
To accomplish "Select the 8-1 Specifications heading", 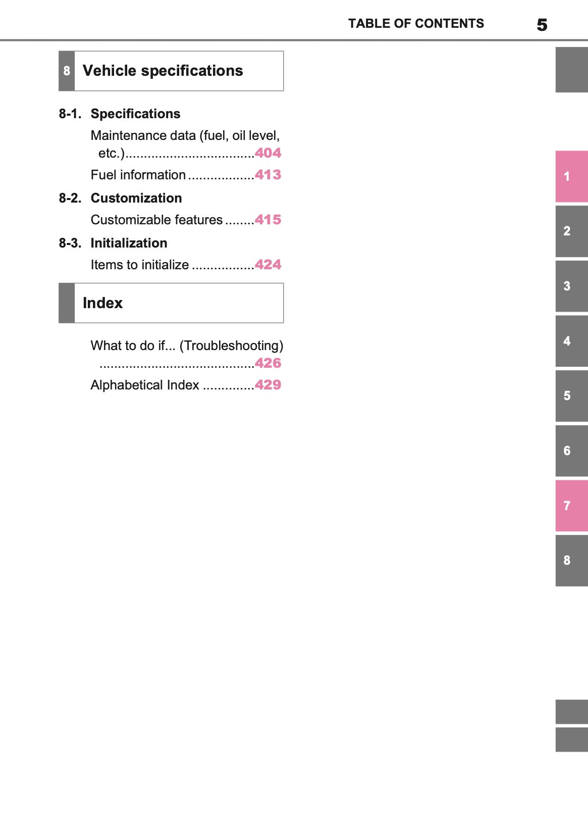I will pyautogui.click(x=135, y=114).
